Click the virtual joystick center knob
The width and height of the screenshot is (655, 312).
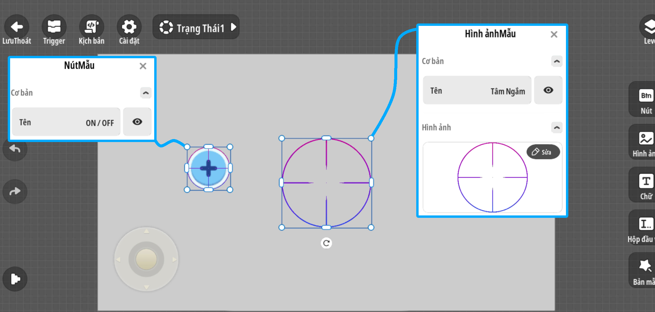click(146, 259)
